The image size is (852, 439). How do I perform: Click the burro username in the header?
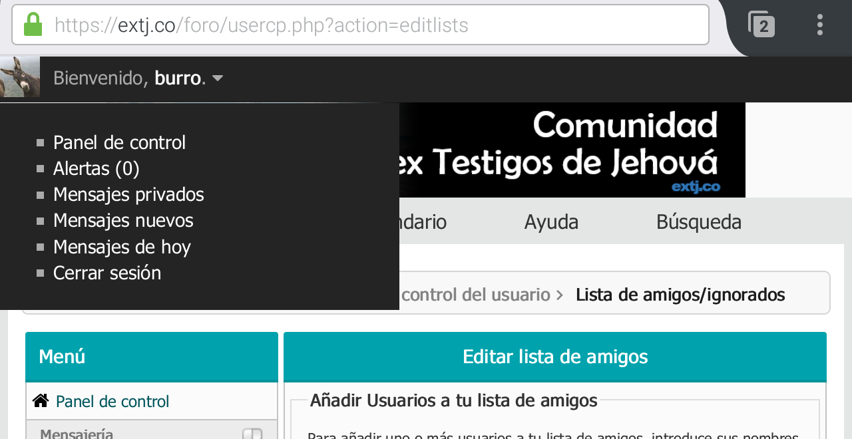178,78
